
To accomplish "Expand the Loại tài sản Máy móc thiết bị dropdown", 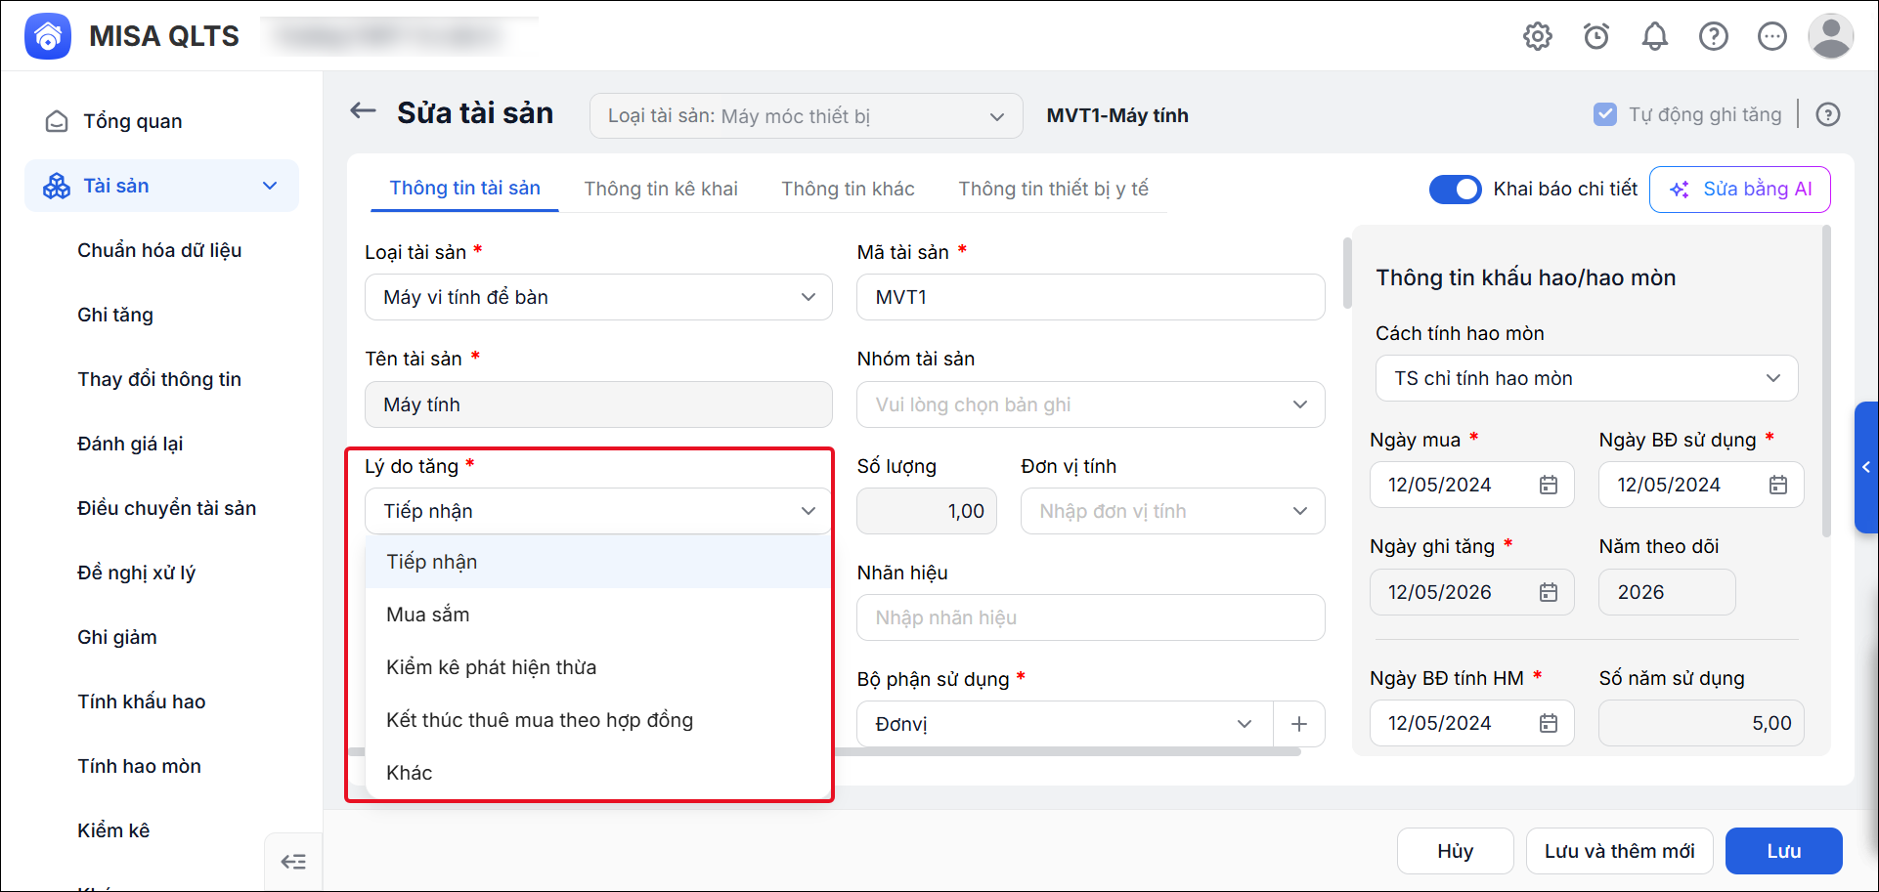I will [x=806, y=116].
